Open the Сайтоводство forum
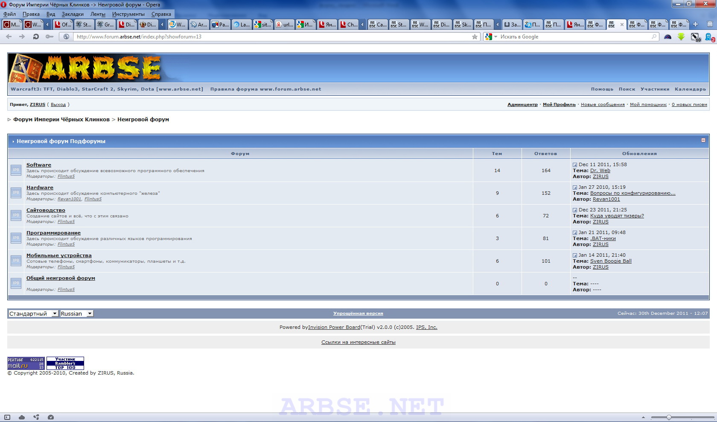This screenshot has height=422, width=717. tap(46, 210)
